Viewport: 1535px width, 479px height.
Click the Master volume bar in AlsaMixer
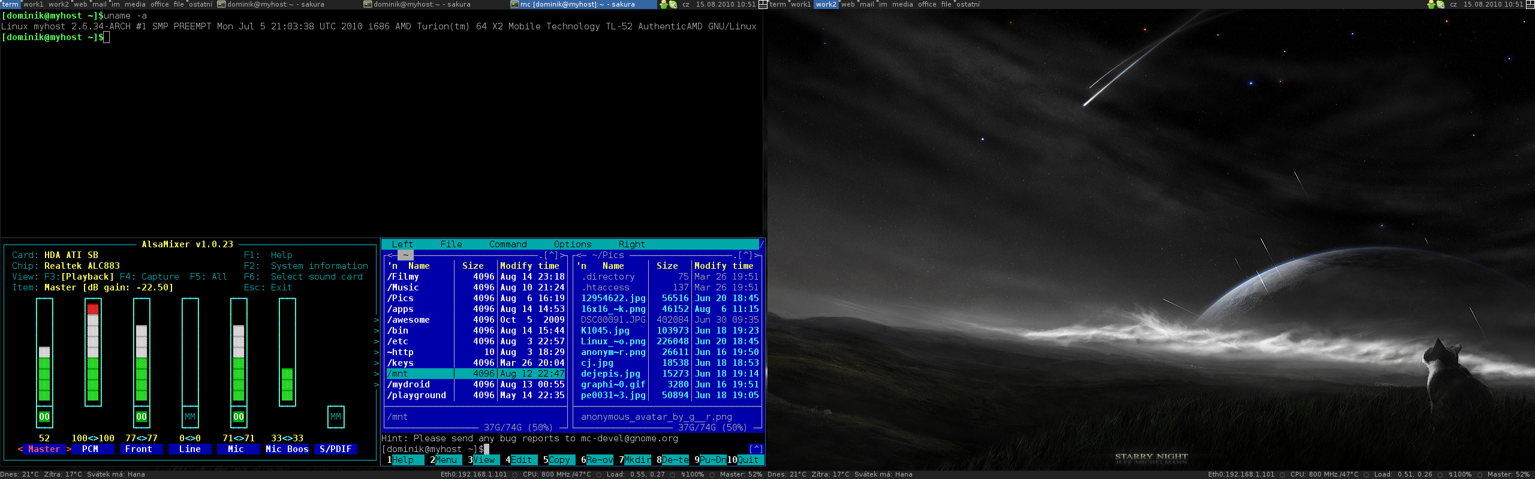point(44,352)
